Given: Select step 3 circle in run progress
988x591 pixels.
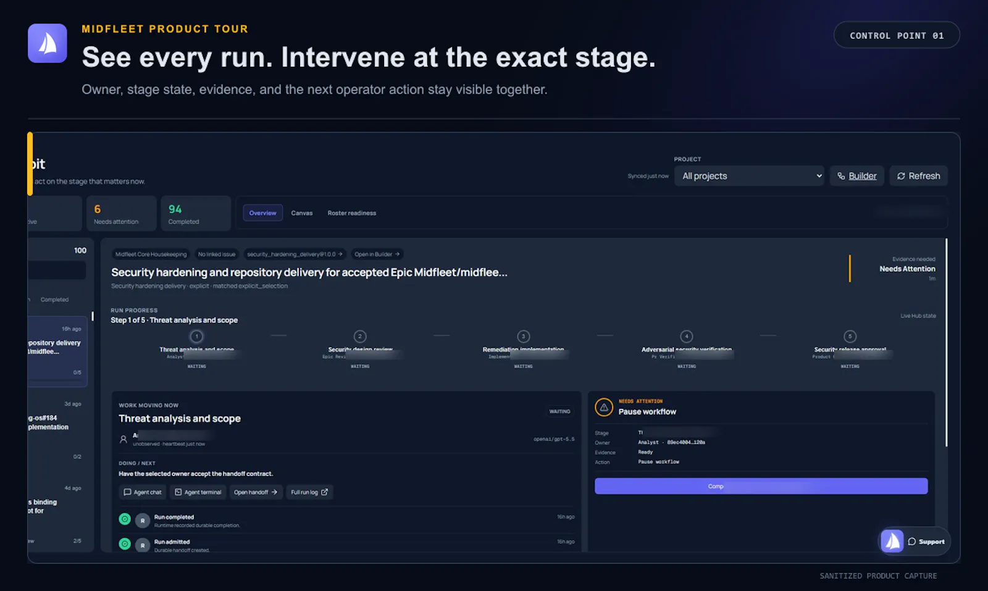Looking at the screenshot, I should click(524, 337).
